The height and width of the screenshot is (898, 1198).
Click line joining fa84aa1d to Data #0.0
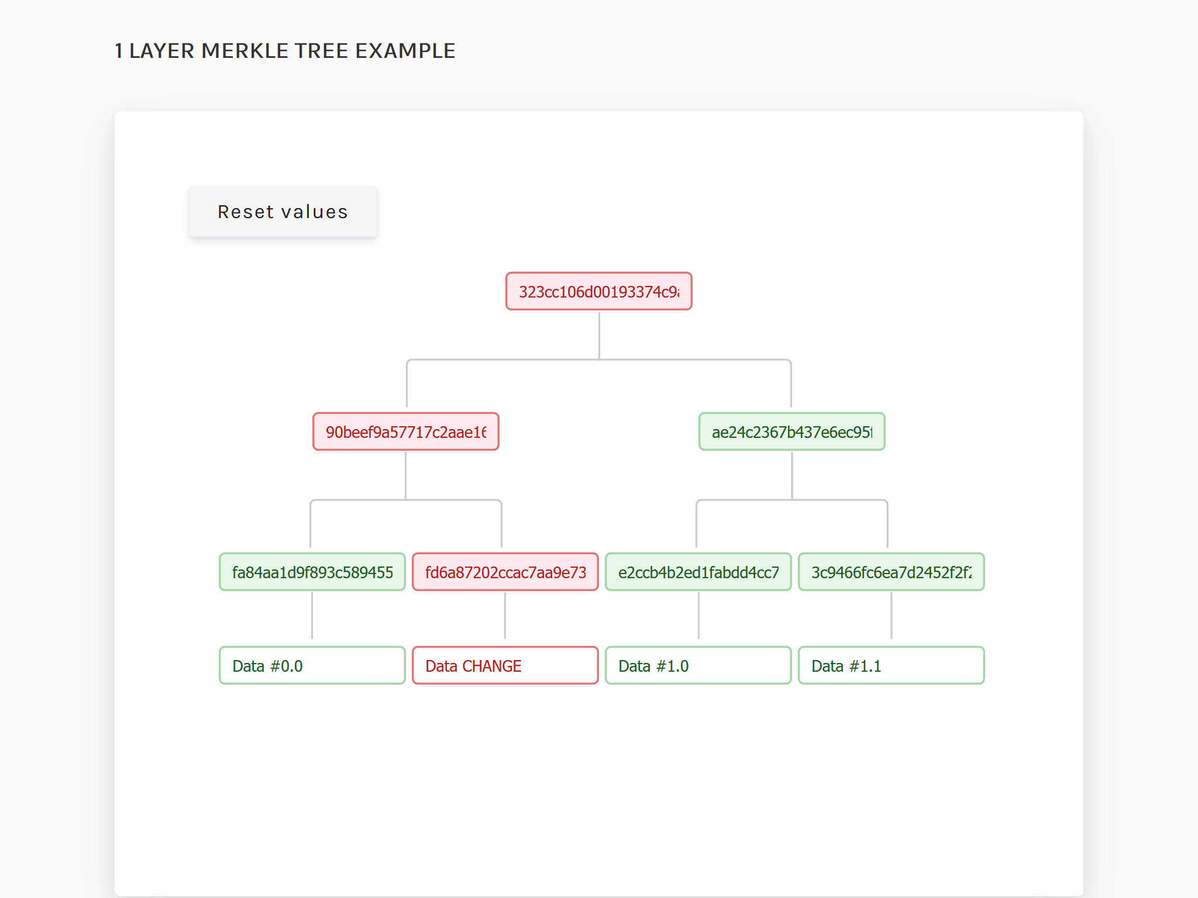pyautogui.click(x=312, y=616)
